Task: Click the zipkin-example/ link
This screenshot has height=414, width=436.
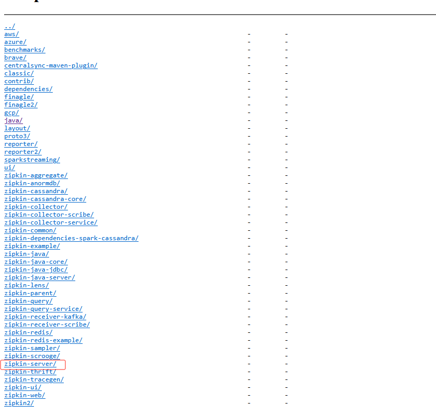Action: coord(32,246)
